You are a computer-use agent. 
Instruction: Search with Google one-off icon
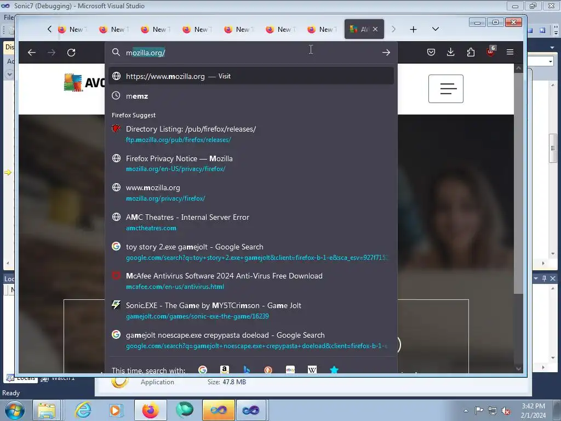click(203, 369)
